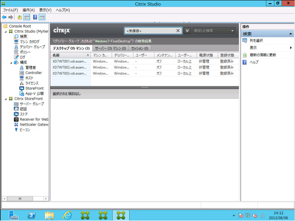Toggle the console tree pane icon
Screen dimensions: 295x221
26,17
